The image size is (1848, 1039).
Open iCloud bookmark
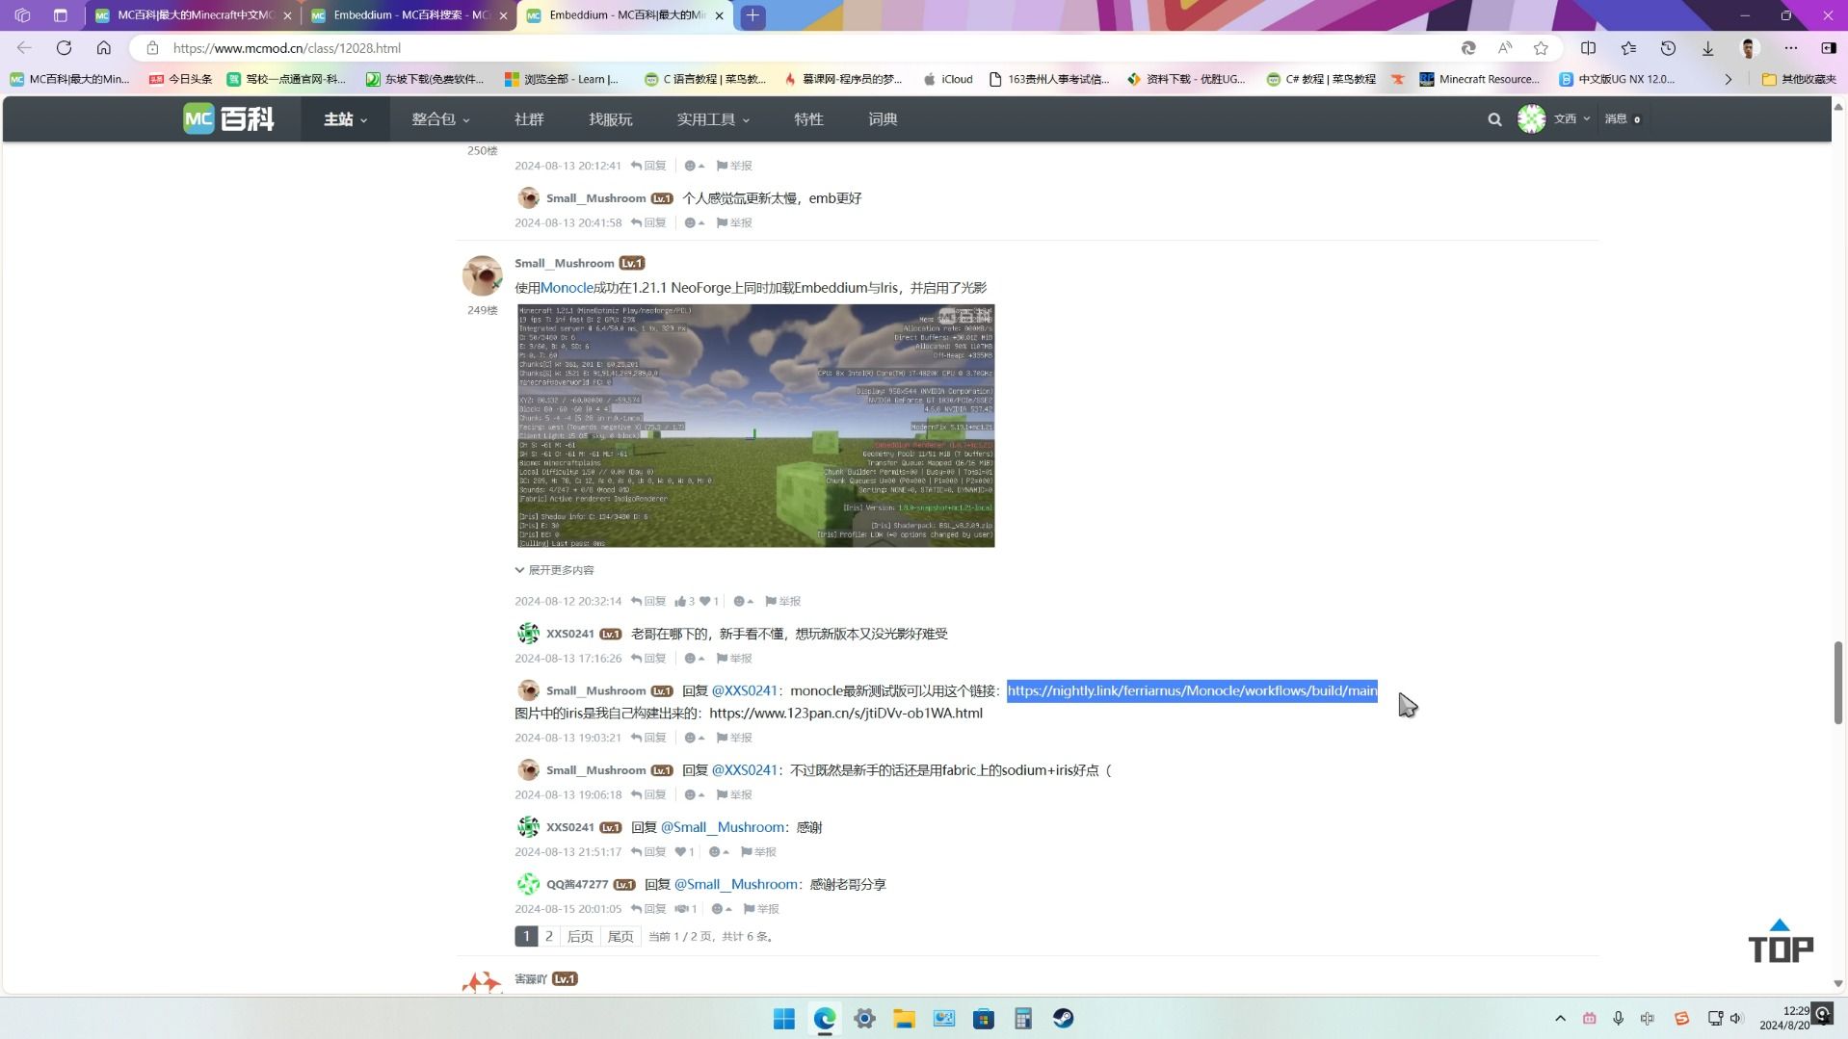point(947,79)
